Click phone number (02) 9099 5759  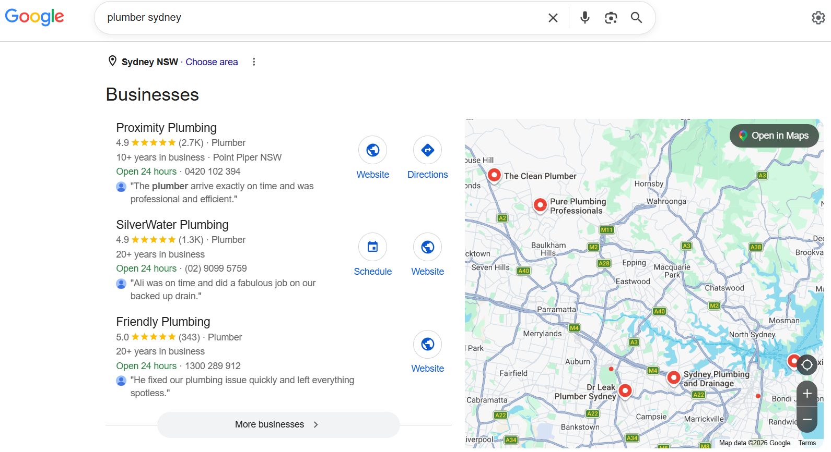coord(216,268)
